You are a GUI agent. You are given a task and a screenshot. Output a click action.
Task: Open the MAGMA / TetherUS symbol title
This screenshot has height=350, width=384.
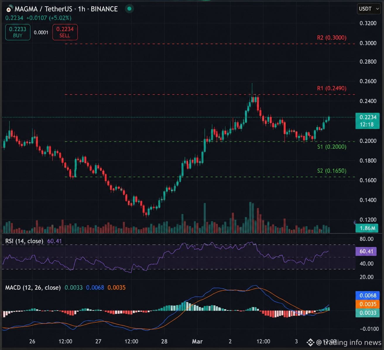tap(66, 9)
